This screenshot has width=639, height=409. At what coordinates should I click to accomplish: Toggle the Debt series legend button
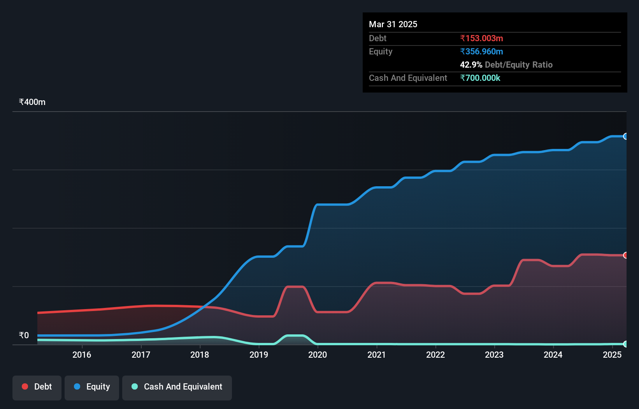click(37, 388)
